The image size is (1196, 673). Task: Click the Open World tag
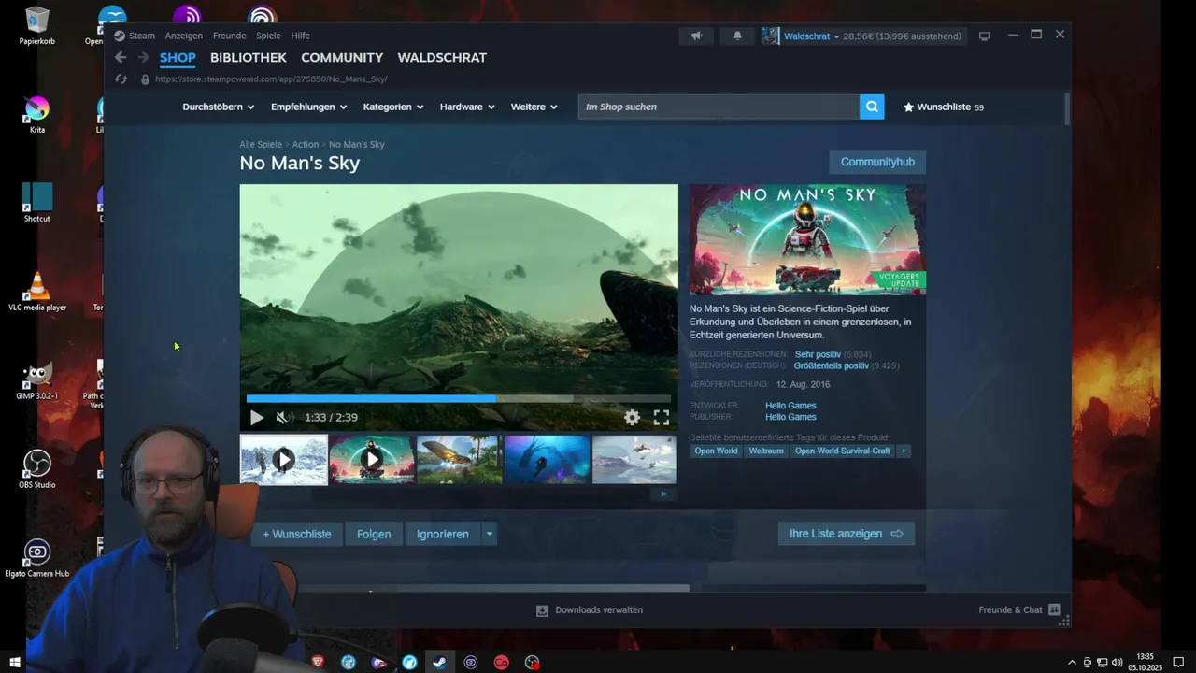(716, 451)
